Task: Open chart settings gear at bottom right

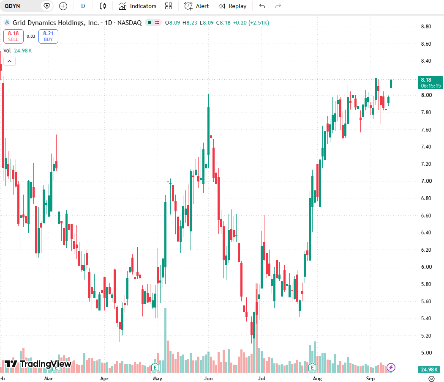Action: [x=431, y=379]
